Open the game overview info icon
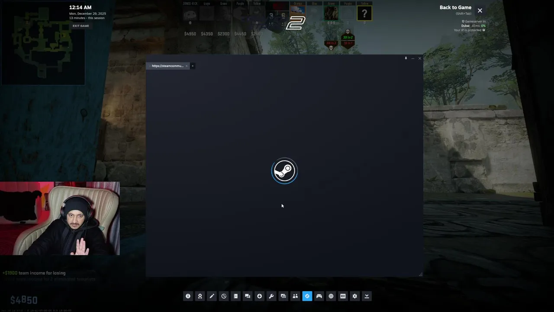Image resolution: width=554 pixels, height=312 pixels. pyautogui.click(x=188, y=296)
